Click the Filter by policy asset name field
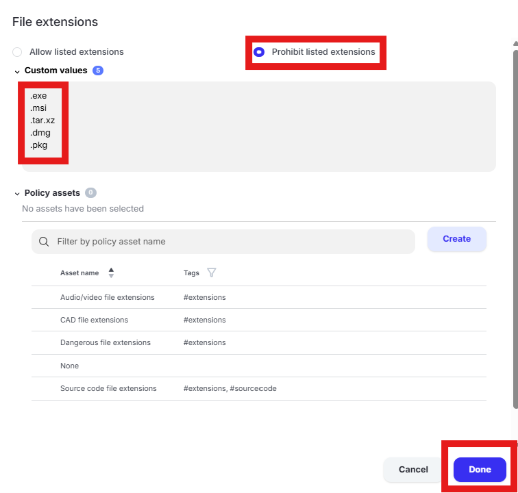The image size is (518, 493). 223,242
